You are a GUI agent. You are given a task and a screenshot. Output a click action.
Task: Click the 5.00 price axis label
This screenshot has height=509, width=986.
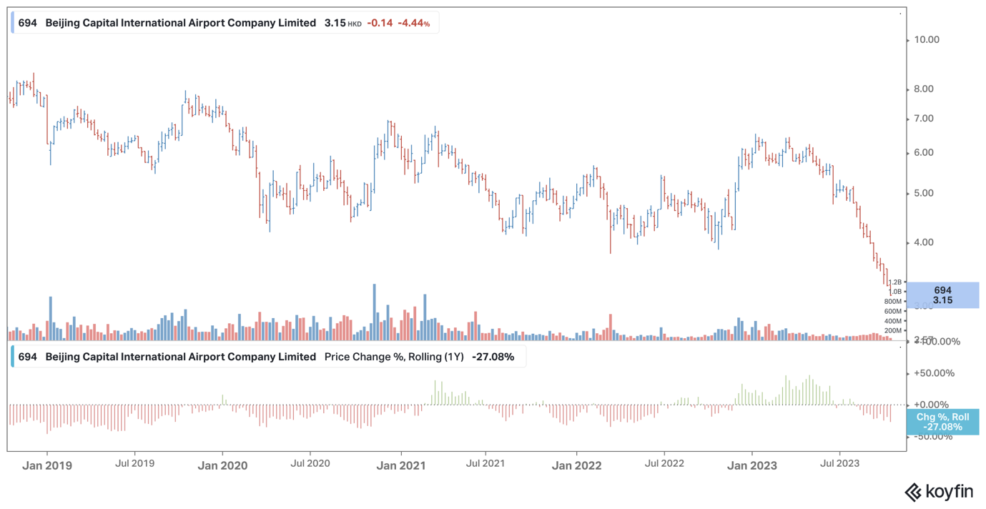pos(924,194)
